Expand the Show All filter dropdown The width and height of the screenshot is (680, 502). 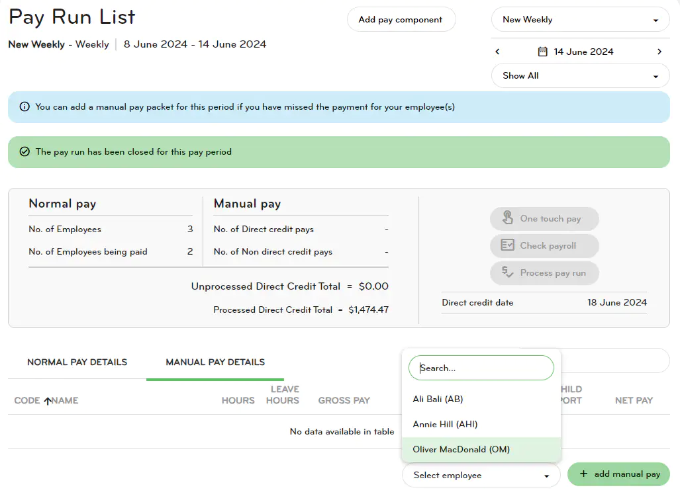(x=579, y=75)
